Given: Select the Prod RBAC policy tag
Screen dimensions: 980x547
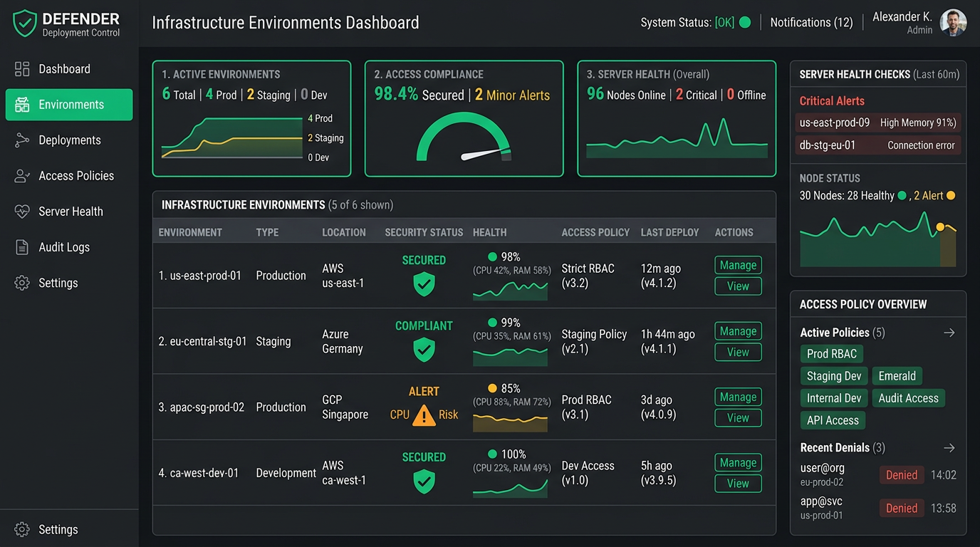Looking at the screenshot, I should [x=831, y=354].
